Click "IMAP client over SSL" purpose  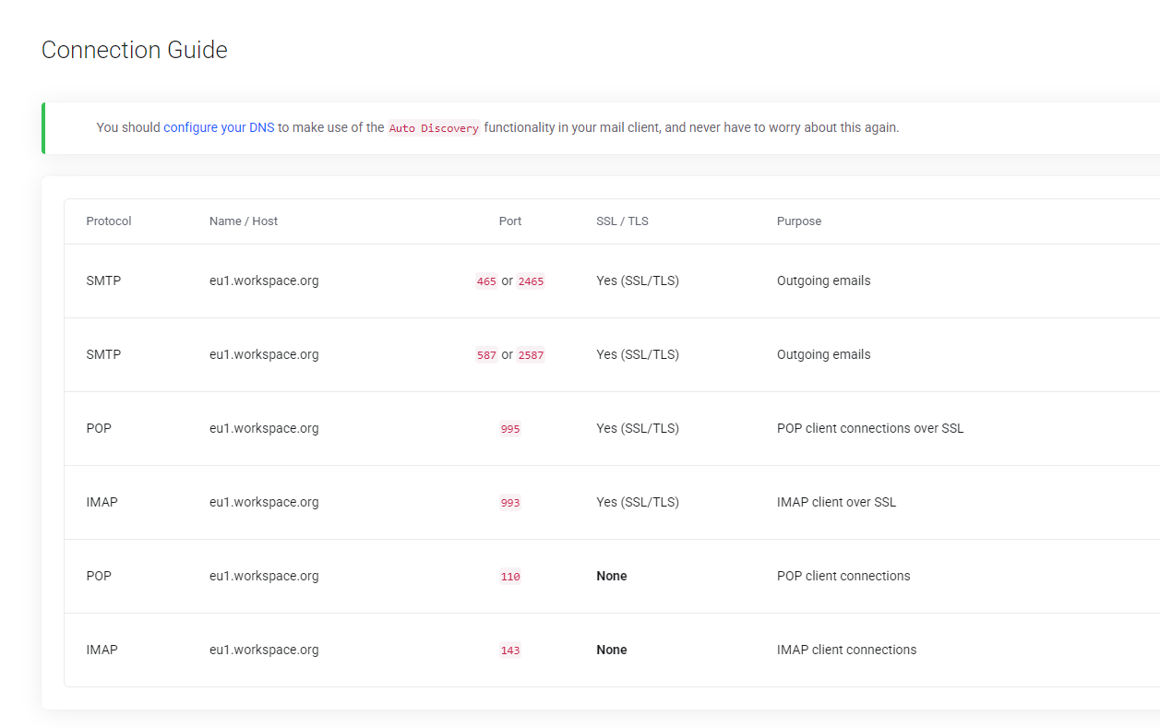pyautogui.click(x=837, y=502)
